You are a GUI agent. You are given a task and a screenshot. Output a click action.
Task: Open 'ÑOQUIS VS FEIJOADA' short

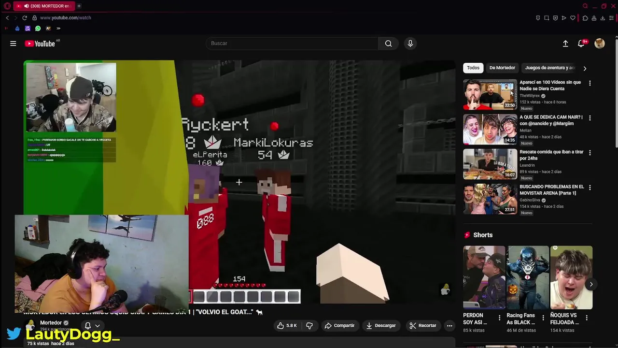[571, 277]
